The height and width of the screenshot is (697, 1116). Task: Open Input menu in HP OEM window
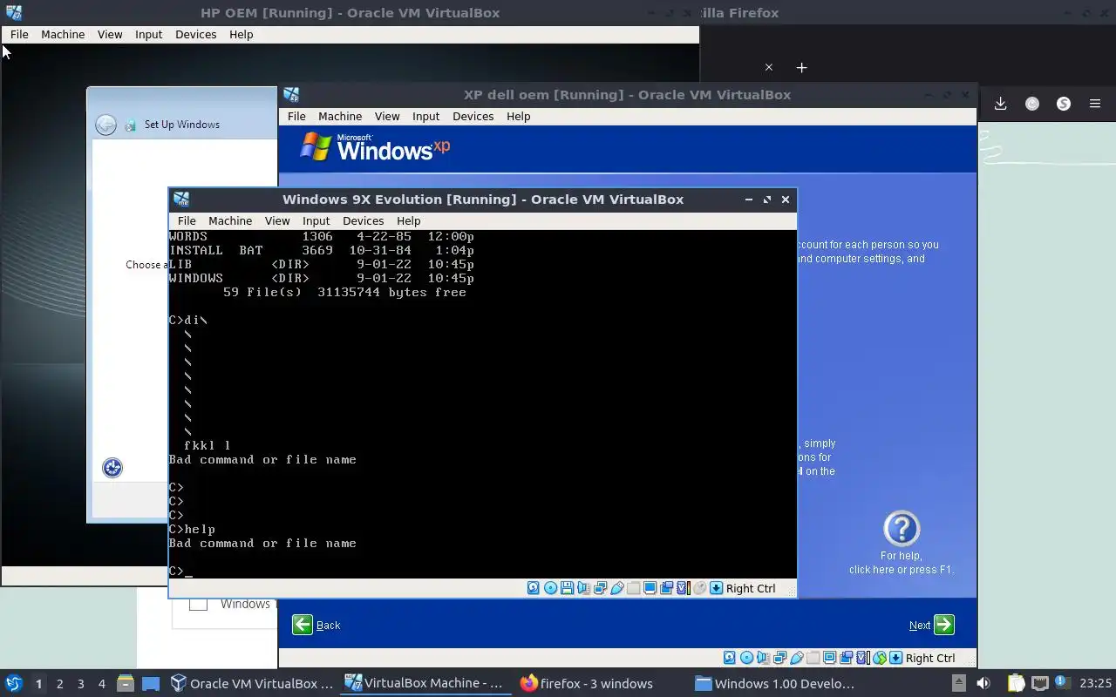coord(148,34)
